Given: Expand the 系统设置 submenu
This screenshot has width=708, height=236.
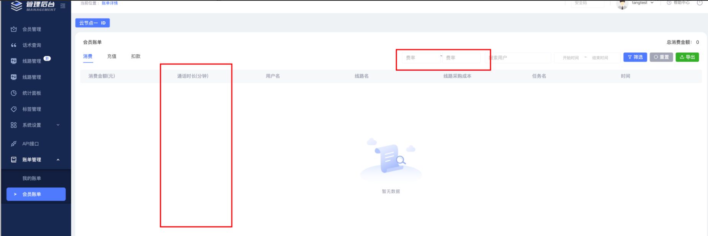Looking at the screenshot, I should [x=35, y=125].
